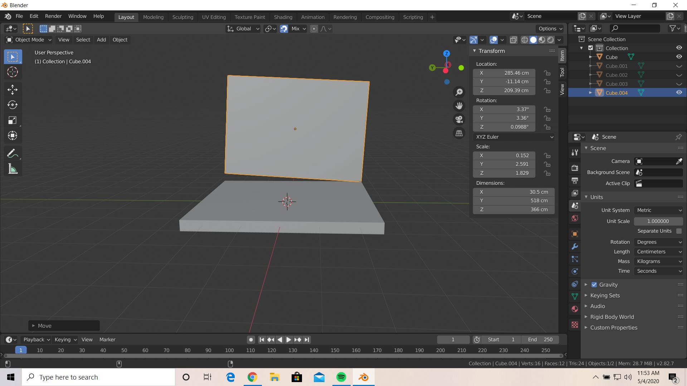Disable Gravity in the Scene properties
The height and width of the screenshot is (386, 687).
click(594, 284)
